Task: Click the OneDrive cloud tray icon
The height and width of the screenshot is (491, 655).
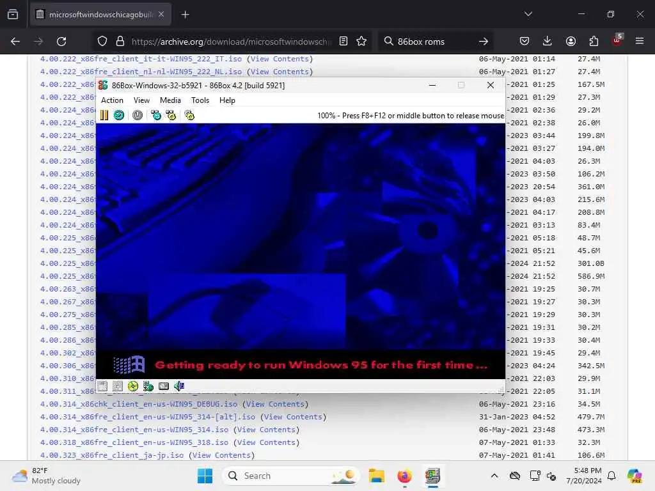Action: 515,476
